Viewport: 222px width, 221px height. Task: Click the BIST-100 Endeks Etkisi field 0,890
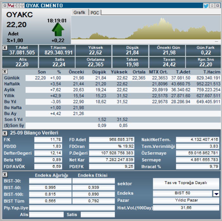(x=93, y=194)
